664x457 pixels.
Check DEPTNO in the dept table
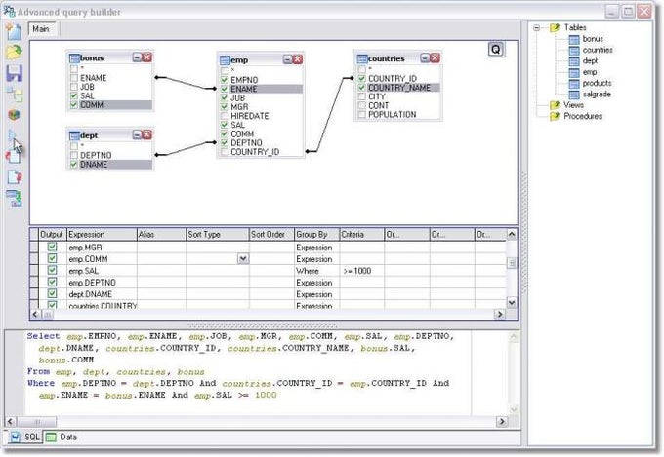coord(74,155)
